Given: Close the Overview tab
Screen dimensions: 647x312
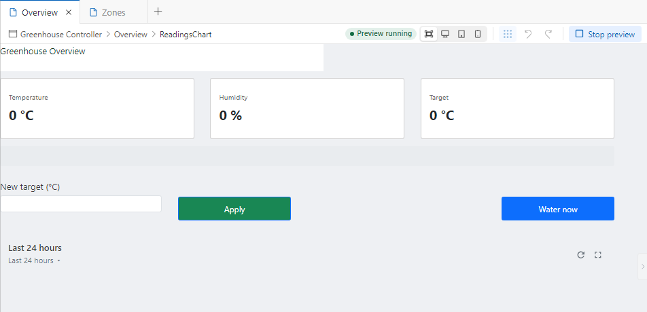Looking at the screenshot, I should (x=69, y=12).
